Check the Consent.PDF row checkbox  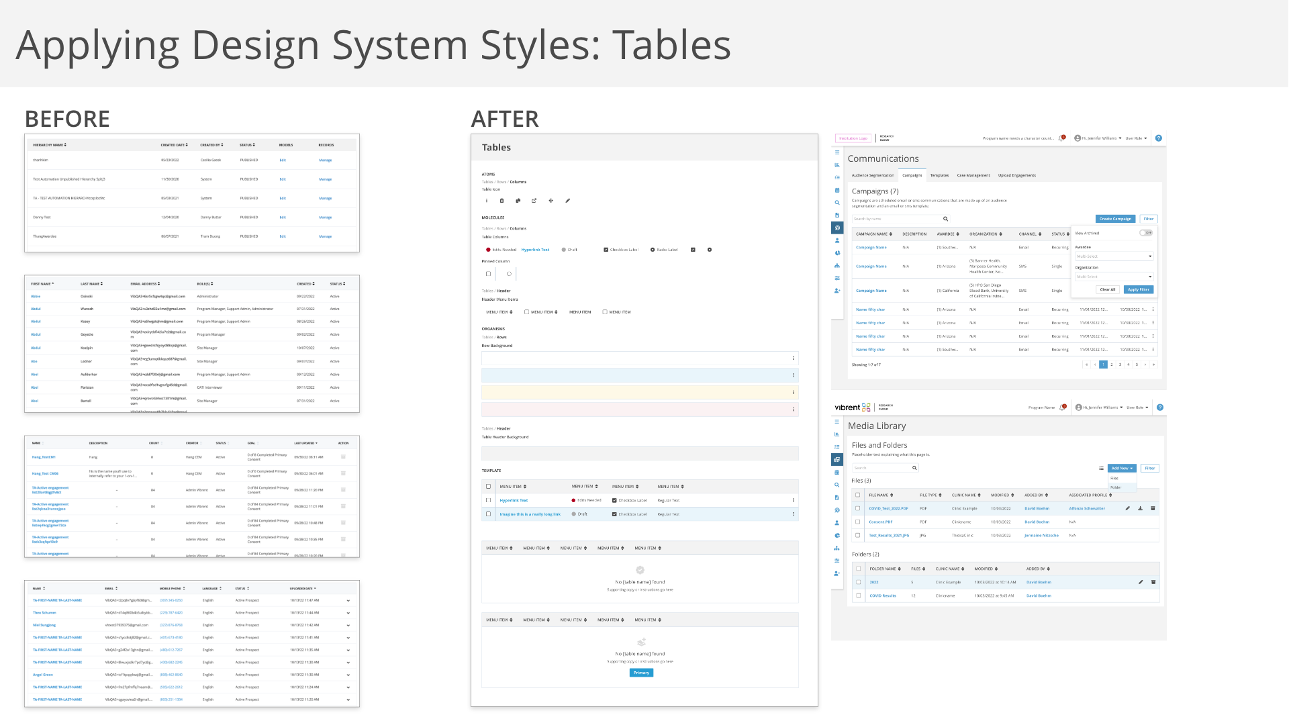858,522
